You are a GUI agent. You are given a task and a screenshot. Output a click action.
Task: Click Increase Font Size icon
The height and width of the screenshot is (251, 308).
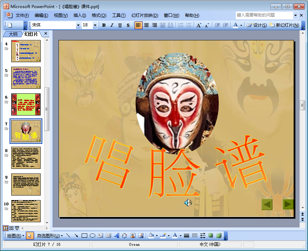click(199, 25)
